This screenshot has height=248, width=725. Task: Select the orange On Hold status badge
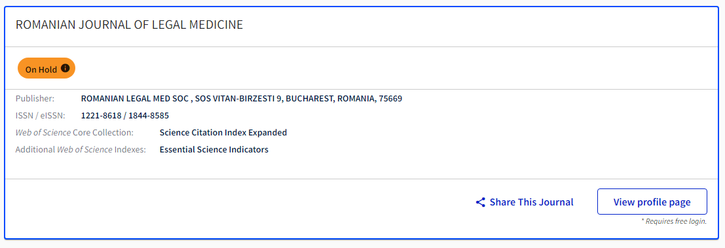point(46,68)
